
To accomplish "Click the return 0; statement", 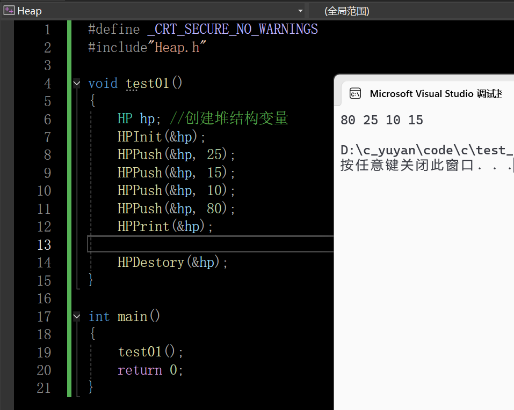I will 150,370.
